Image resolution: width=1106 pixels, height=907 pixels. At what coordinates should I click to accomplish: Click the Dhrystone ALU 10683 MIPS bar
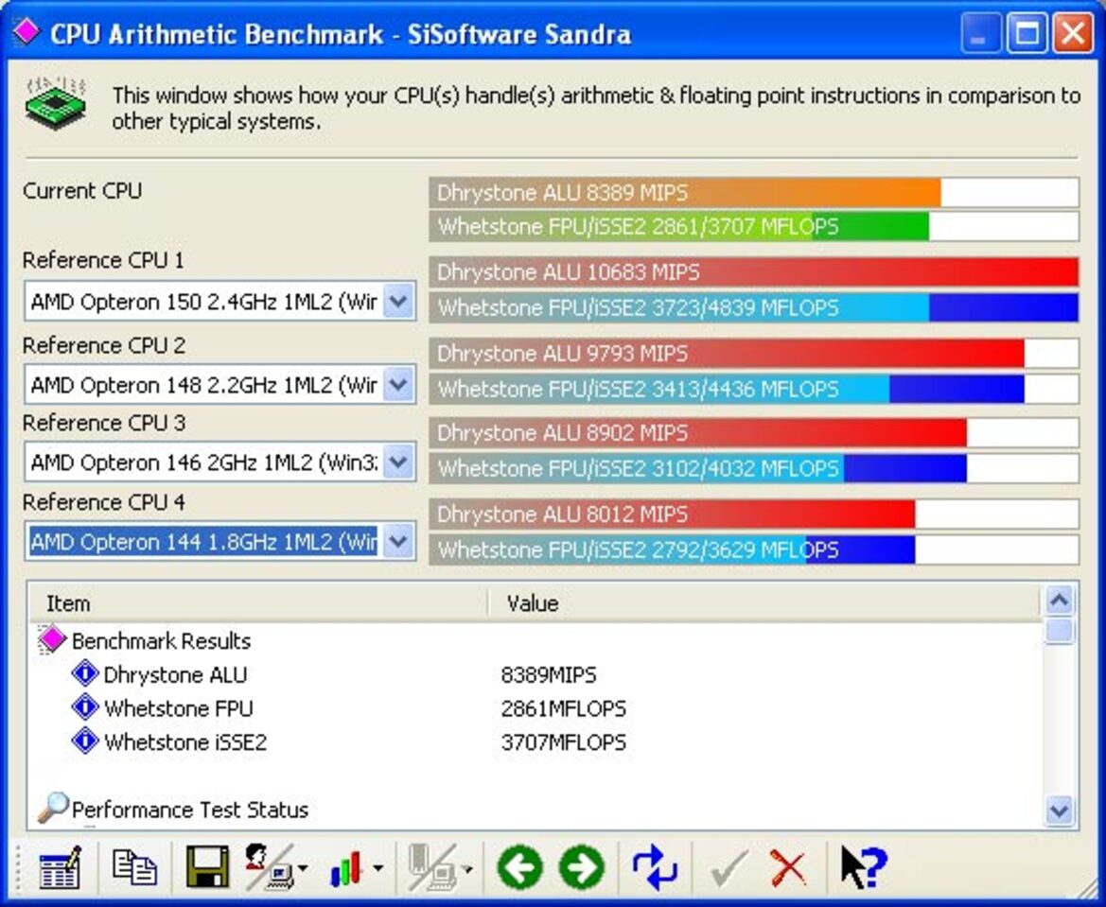click(754, 272)
